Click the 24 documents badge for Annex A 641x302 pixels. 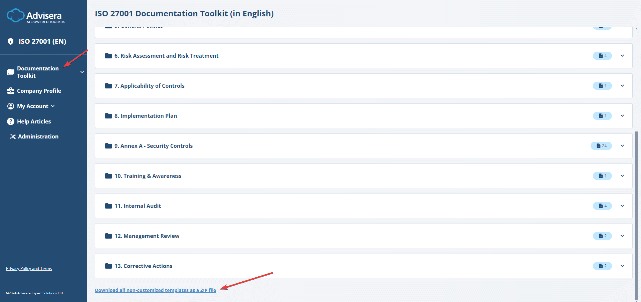(601, 146)
